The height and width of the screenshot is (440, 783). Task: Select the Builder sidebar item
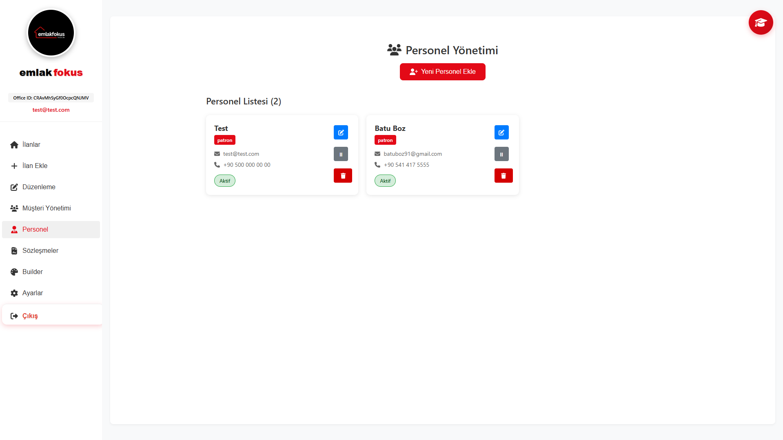click(32, 272)
